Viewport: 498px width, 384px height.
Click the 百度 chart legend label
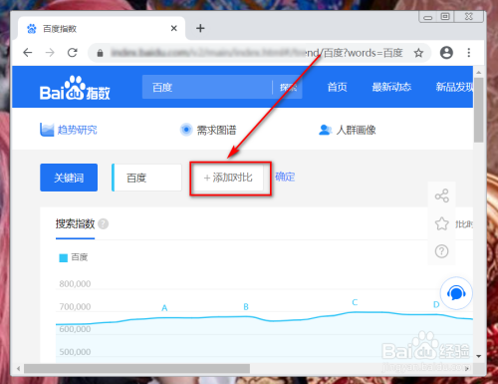[80, 257]
